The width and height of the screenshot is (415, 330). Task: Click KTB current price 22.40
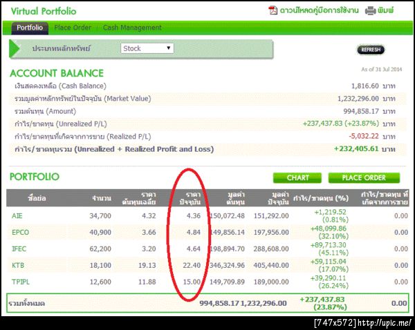(192, 265)
